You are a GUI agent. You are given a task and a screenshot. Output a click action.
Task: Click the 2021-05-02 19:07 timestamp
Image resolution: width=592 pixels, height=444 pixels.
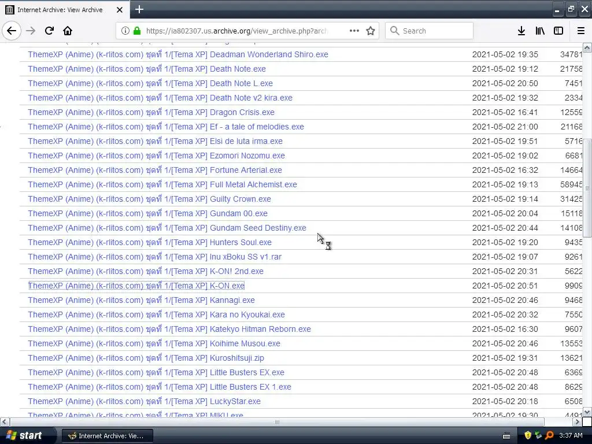click(x=505, y=257)
